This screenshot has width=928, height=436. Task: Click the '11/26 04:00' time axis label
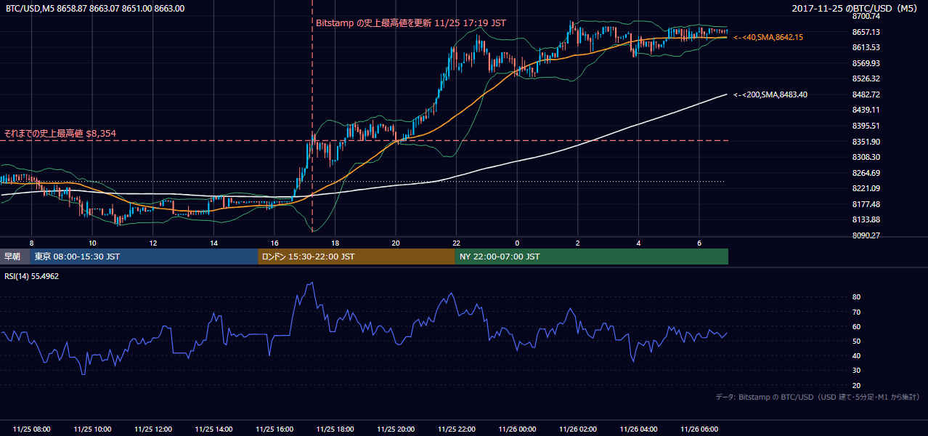tap(638, 429)
